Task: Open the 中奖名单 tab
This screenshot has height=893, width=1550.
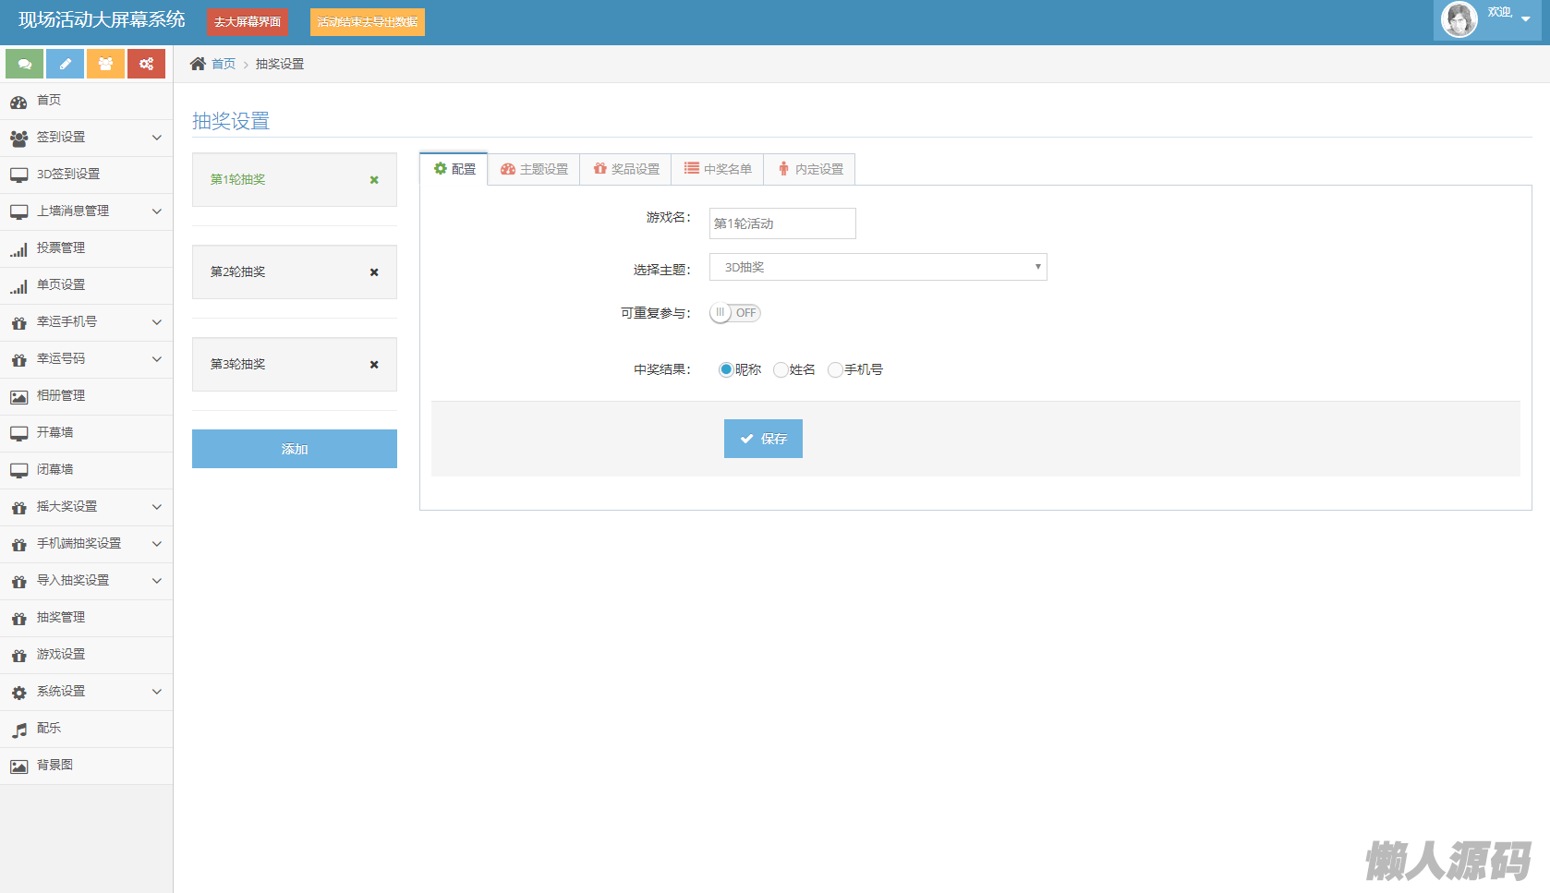Action: click(718, 169)
